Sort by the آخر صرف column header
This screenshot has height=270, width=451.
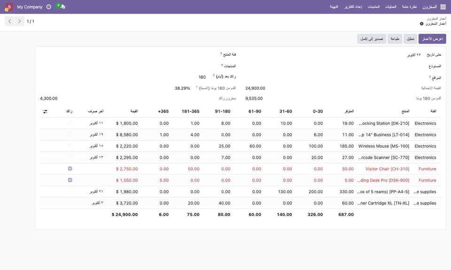96,111
